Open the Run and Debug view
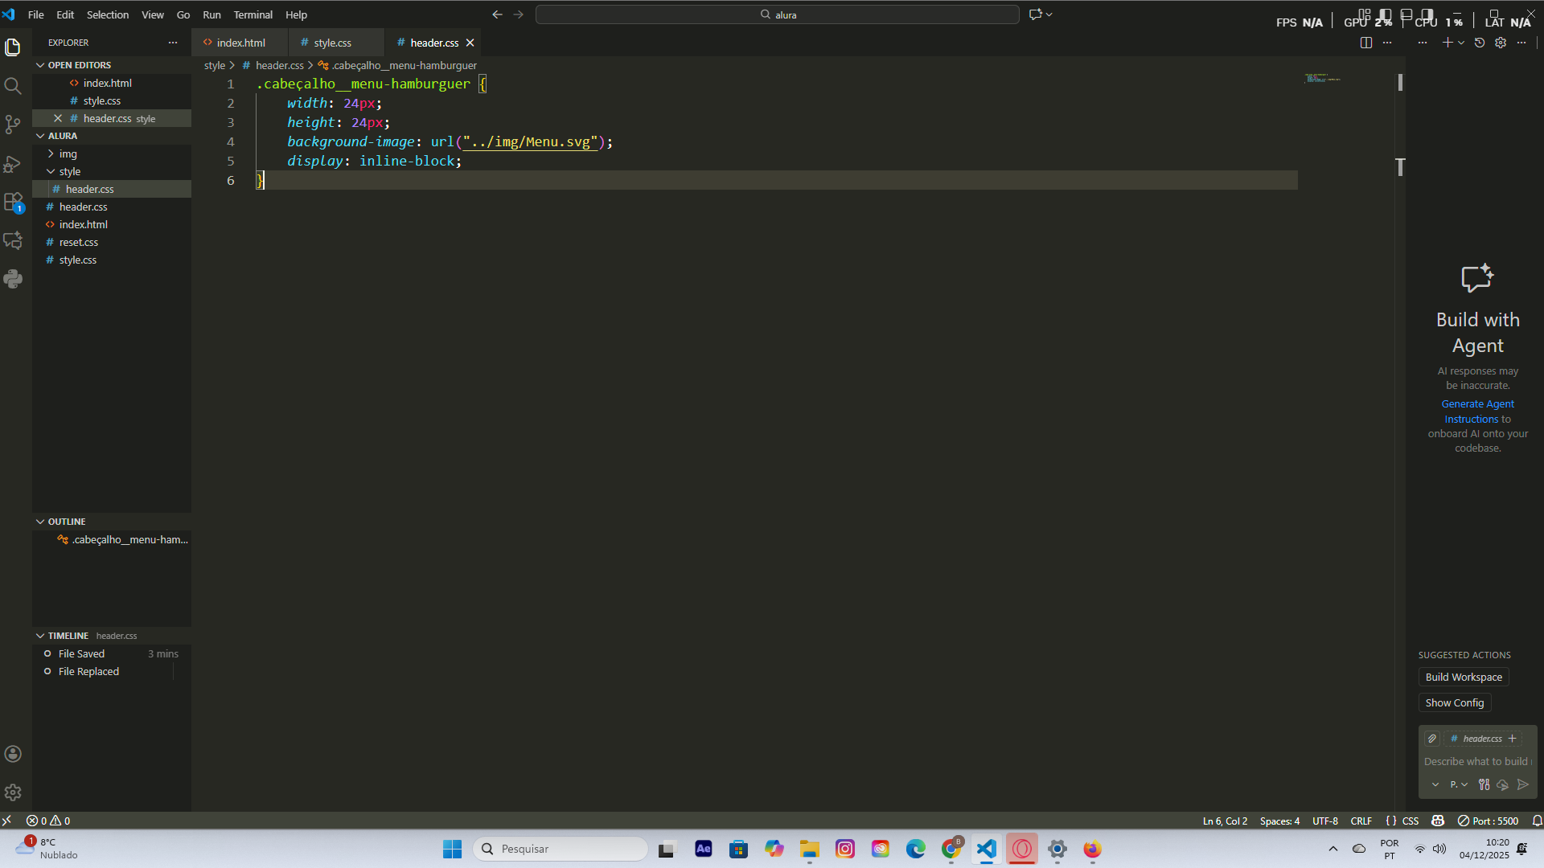The image size is (1544, 868). pos(13,164)
